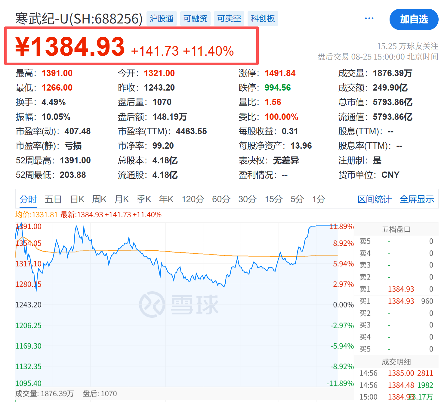
Task: Click the 均价:1331.81 label above chart
Action: (x=36, y=215)
